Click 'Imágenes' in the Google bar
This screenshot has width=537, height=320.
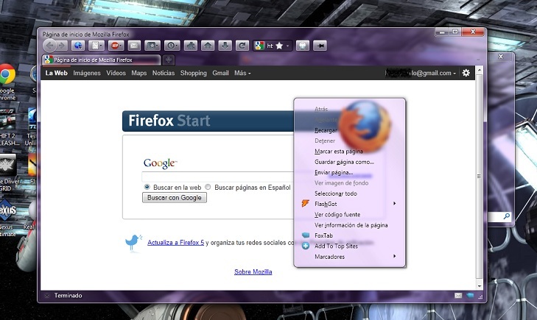[87, 73]
